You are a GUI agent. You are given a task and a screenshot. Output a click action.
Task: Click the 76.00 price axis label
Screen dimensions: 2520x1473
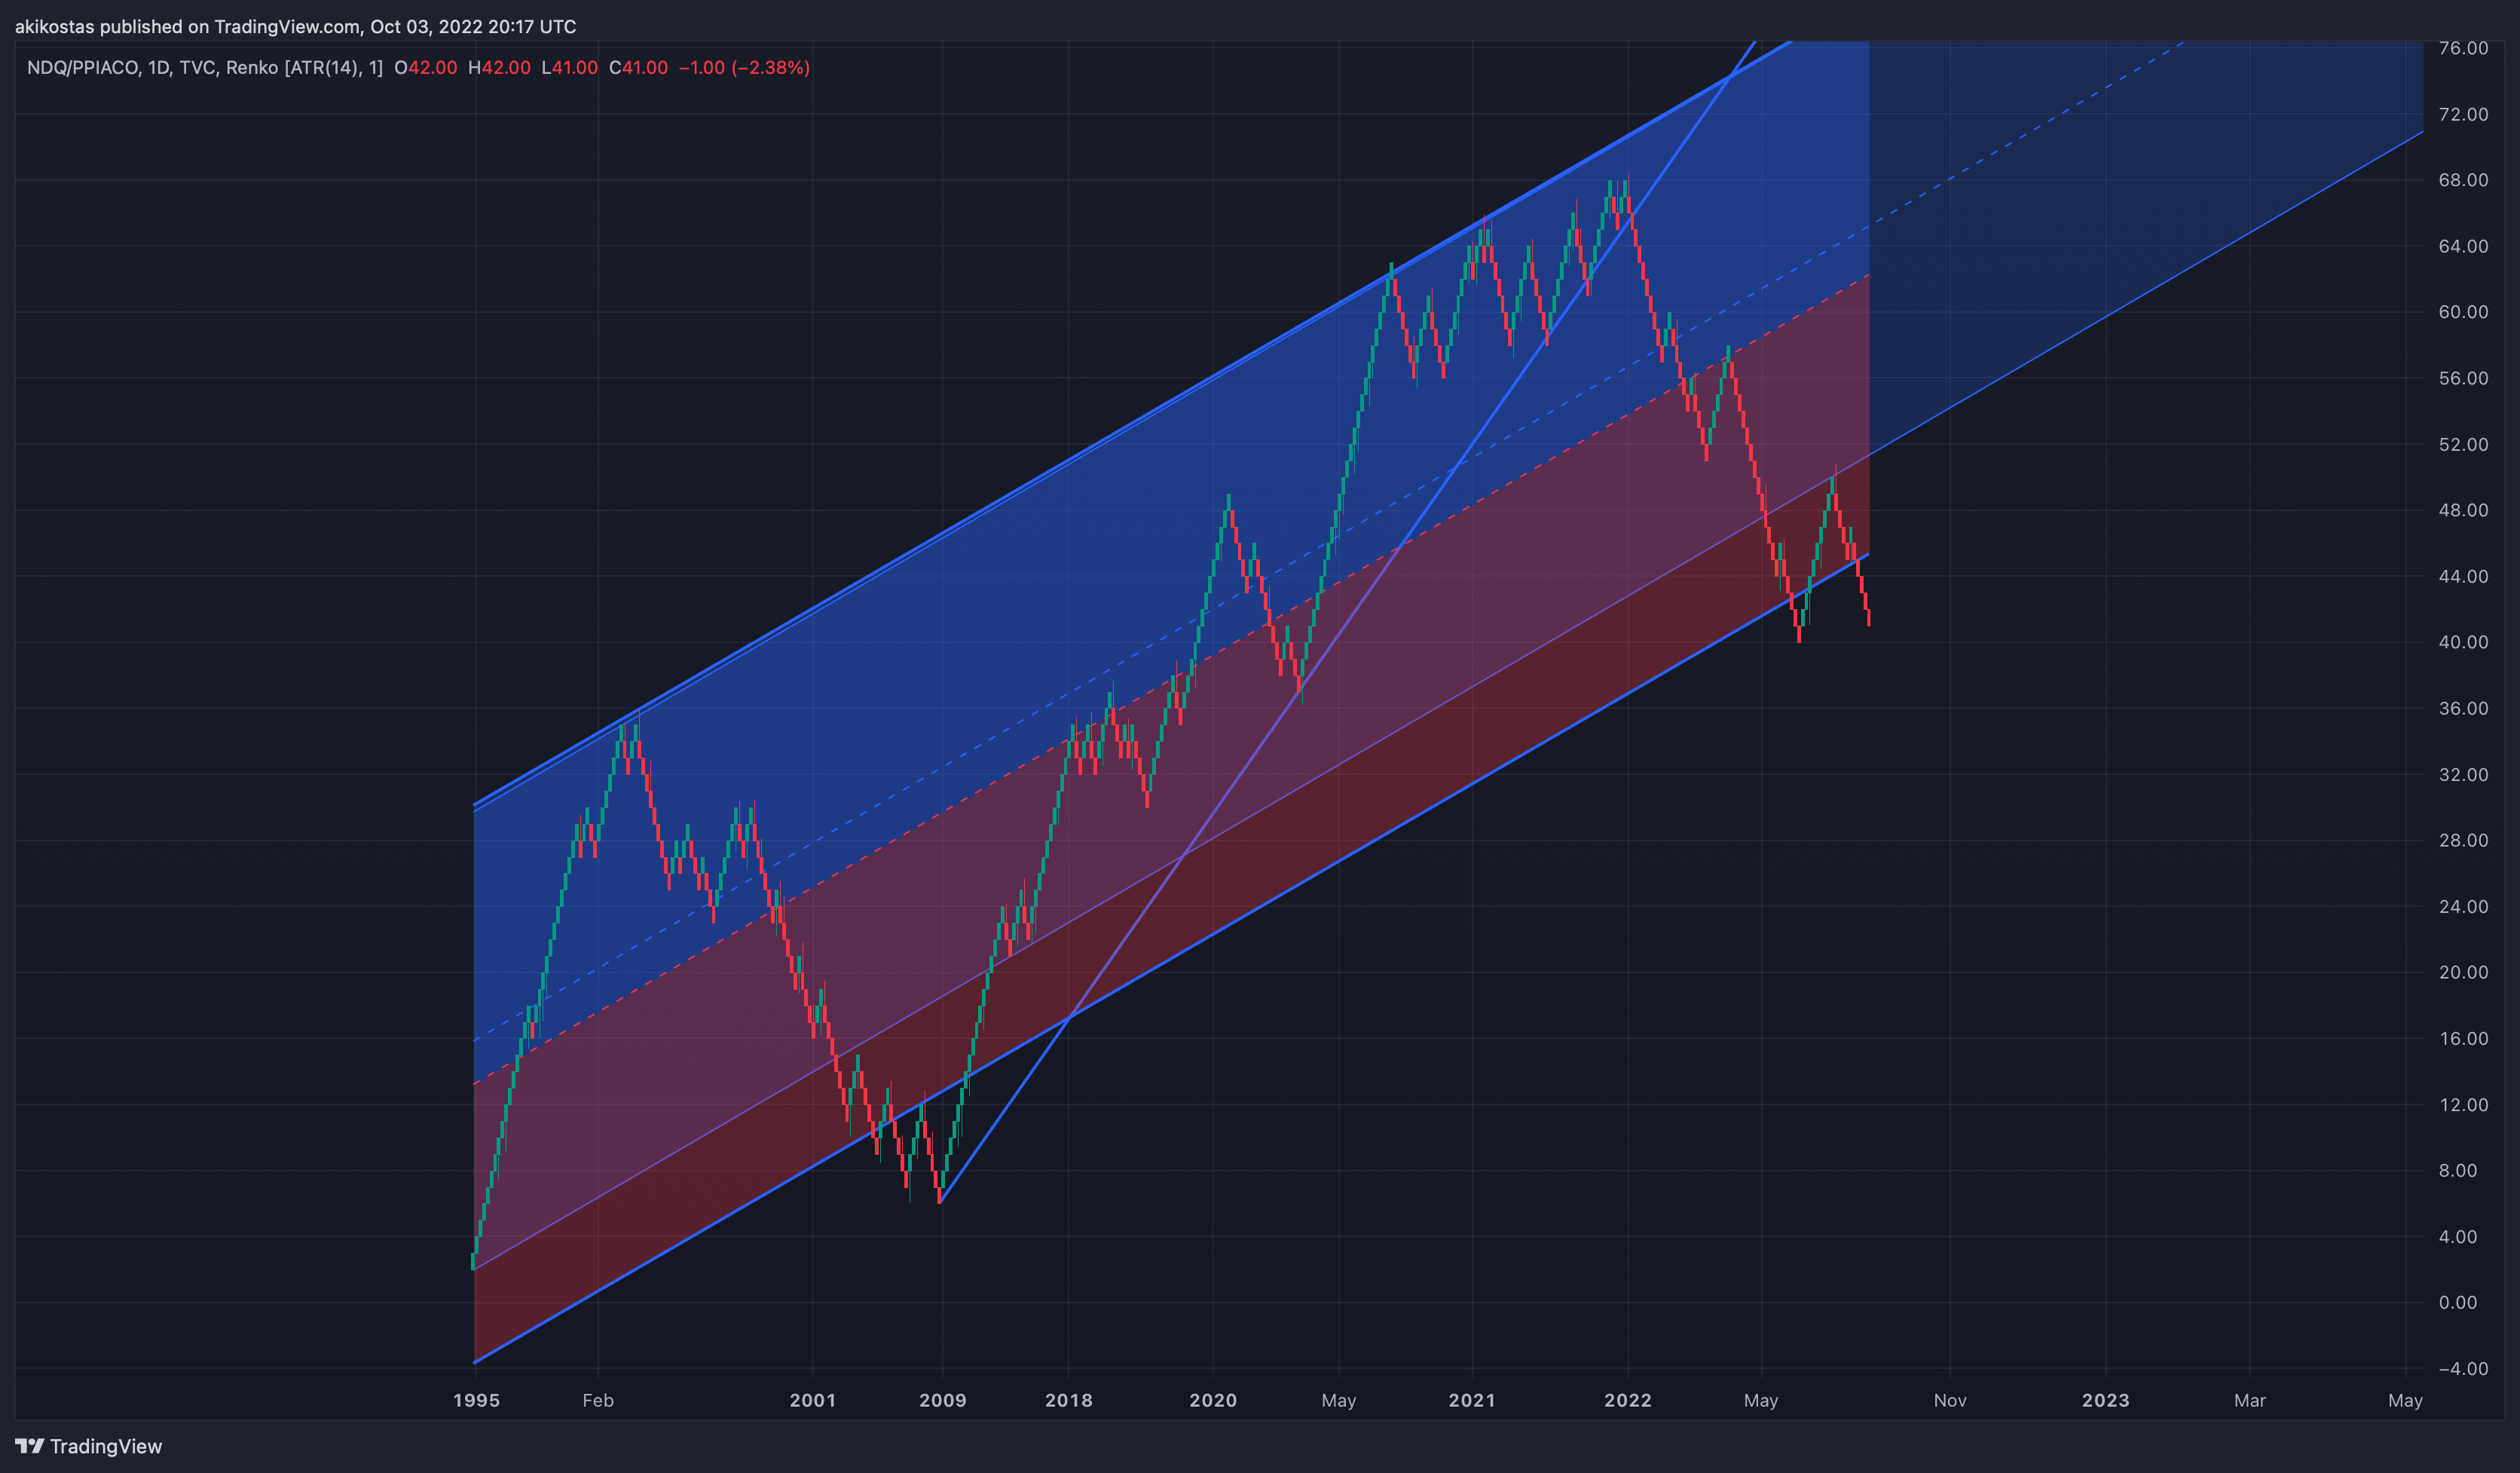coord(2463,48)
